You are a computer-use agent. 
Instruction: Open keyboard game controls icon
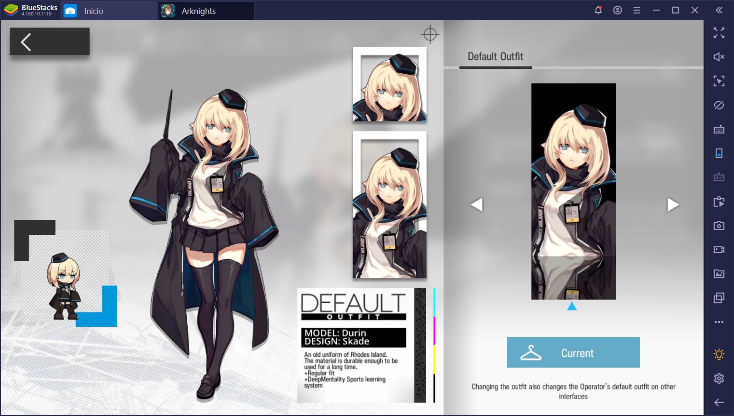[719, 129]
